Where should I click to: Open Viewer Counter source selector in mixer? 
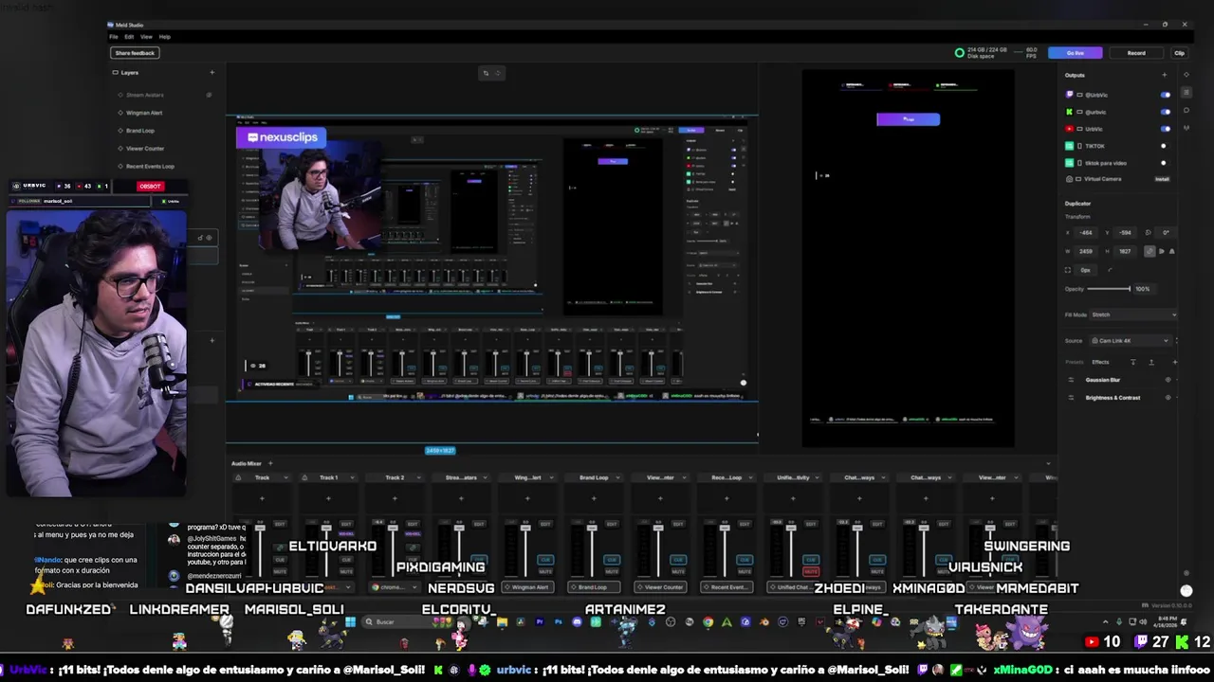point(660,587)
